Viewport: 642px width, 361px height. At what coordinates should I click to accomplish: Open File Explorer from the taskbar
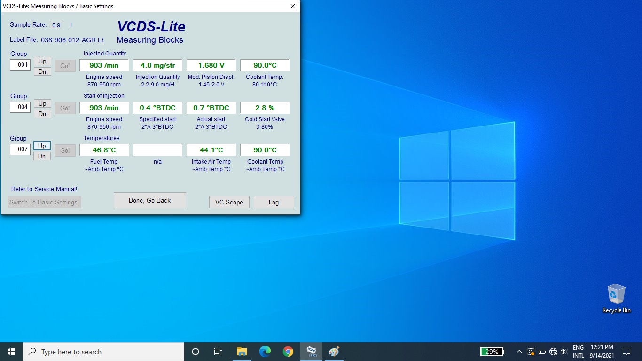(242, 352)
